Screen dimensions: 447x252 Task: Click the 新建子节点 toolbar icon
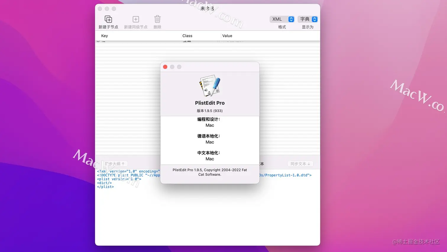coord(108,19)
